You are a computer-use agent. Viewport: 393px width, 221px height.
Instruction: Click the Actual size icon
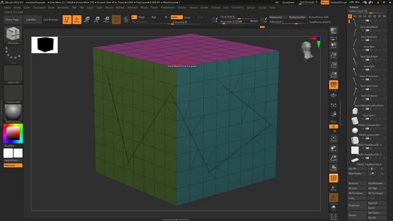[x=333, y=65]
